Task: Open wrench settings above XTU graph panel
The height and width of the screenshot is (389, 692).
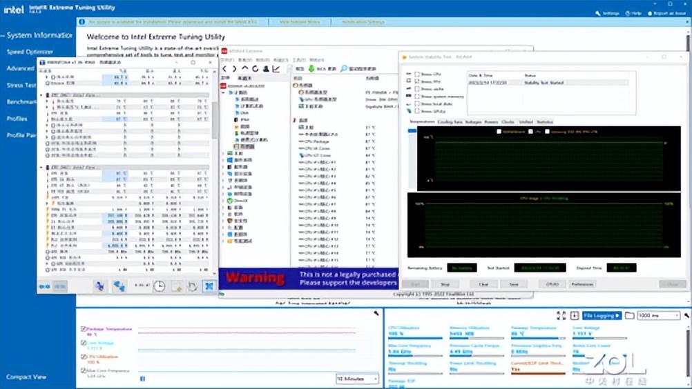Action: [x=376, y=313]
